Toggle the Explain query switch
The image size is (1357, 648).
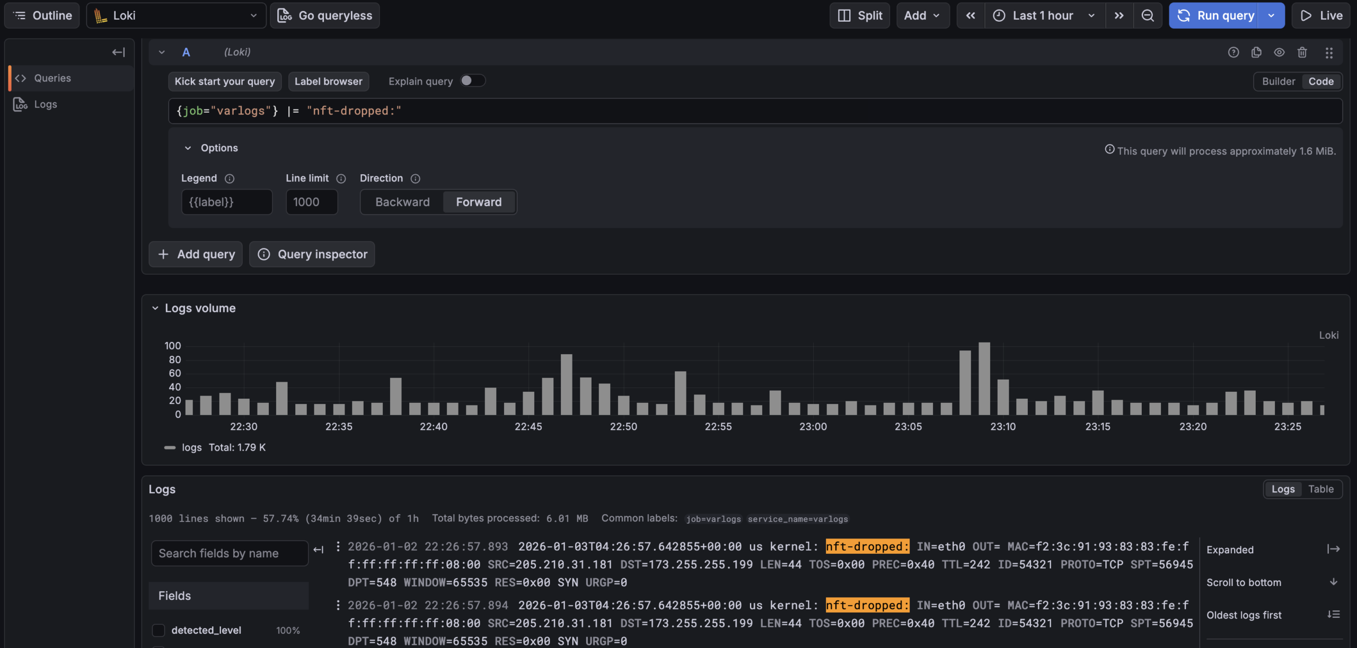click(x=472, y=80)
